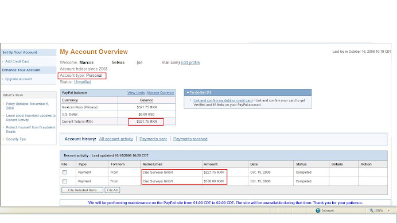Click the File All button
This screenshot has height=223, width=397.
112,190
